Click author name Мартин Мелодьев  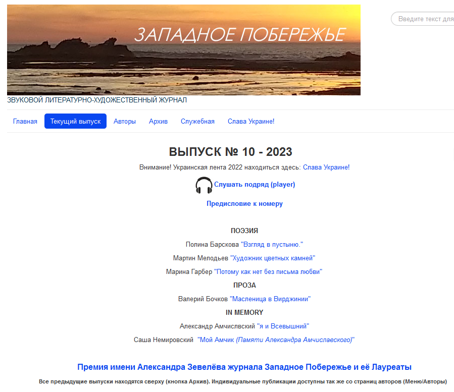[200, 258]
